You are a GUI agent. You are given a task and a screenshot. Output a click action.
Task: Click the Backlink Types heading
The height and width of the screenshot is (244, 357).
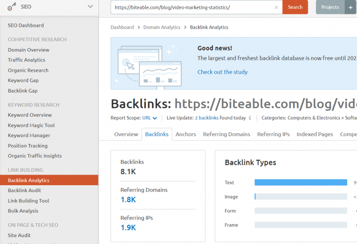pyautogui.click(x=251, y=163)
